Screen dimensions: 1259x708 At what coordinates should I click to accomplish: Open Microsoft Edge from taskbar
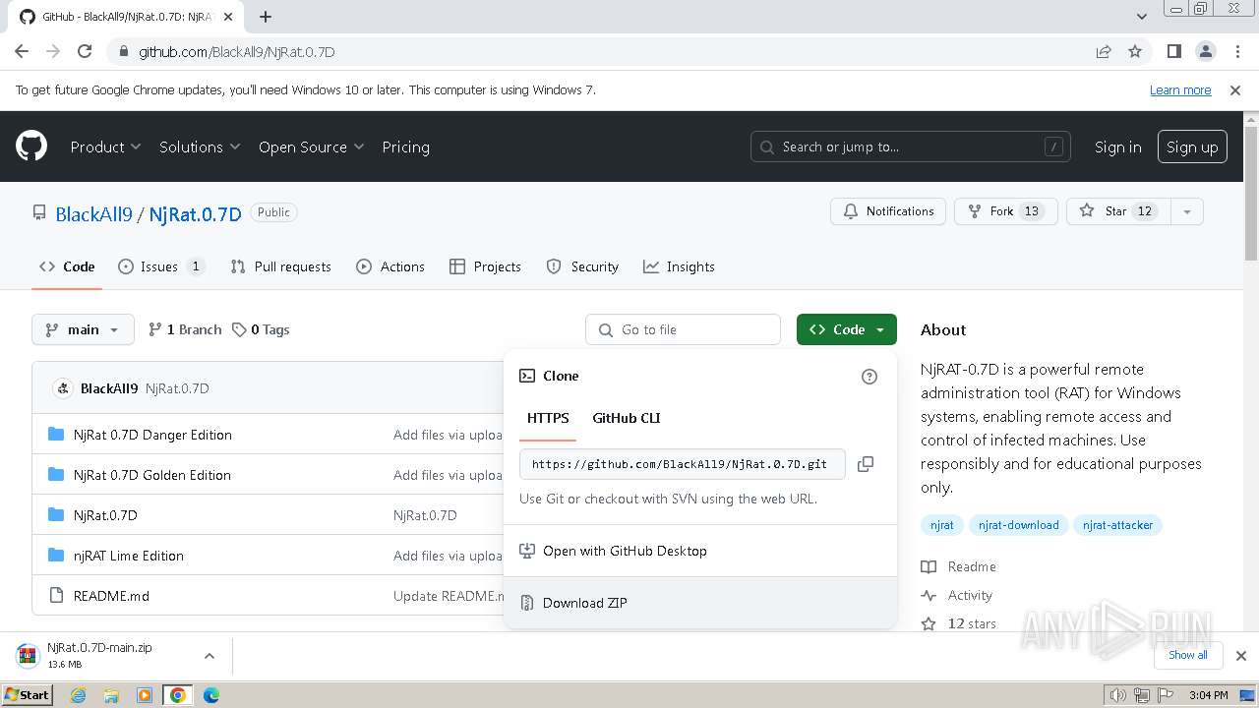(210, 695)
